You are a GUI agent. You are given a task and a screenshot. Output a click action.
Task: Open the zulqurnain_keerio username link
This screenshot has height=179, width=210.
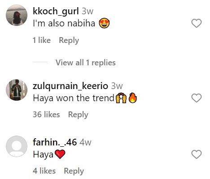tap(70, 86)
